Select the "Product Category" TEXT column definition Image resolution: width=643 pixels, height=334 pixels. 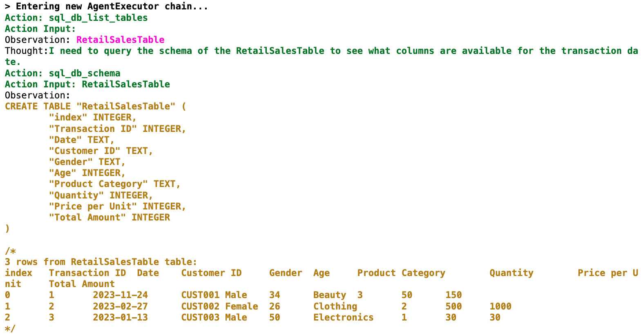coord(114,184)
